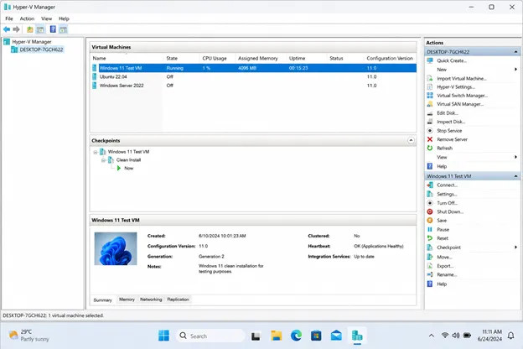The height and width of the screenshot is (349, 523).
Task: Collapse Windows 11 Test VM checkpoint tree node
Action: (96, 153)
